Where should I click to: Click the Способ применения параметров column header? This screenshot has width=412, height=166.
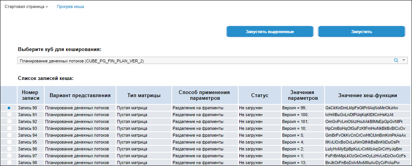(205, 95)
